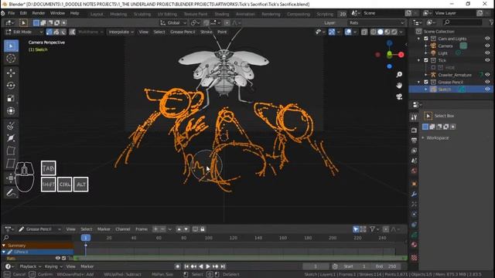Image resolution: width=495 pixels, height=278 pixels.
Task: Open the Keying dropdown menu
Action: click(53, 266)
